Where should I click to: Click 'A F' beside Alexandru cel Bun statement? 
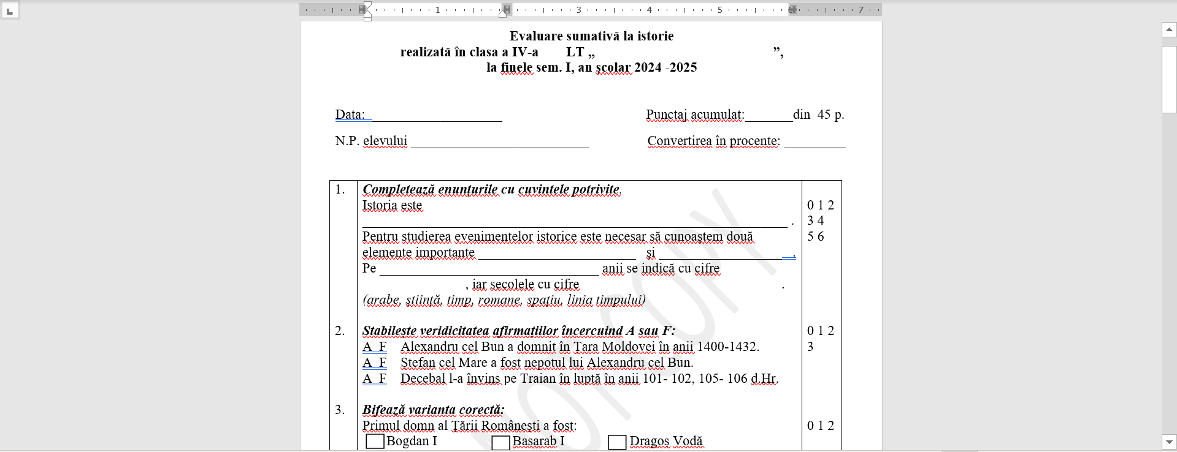(x=375, y=347)
